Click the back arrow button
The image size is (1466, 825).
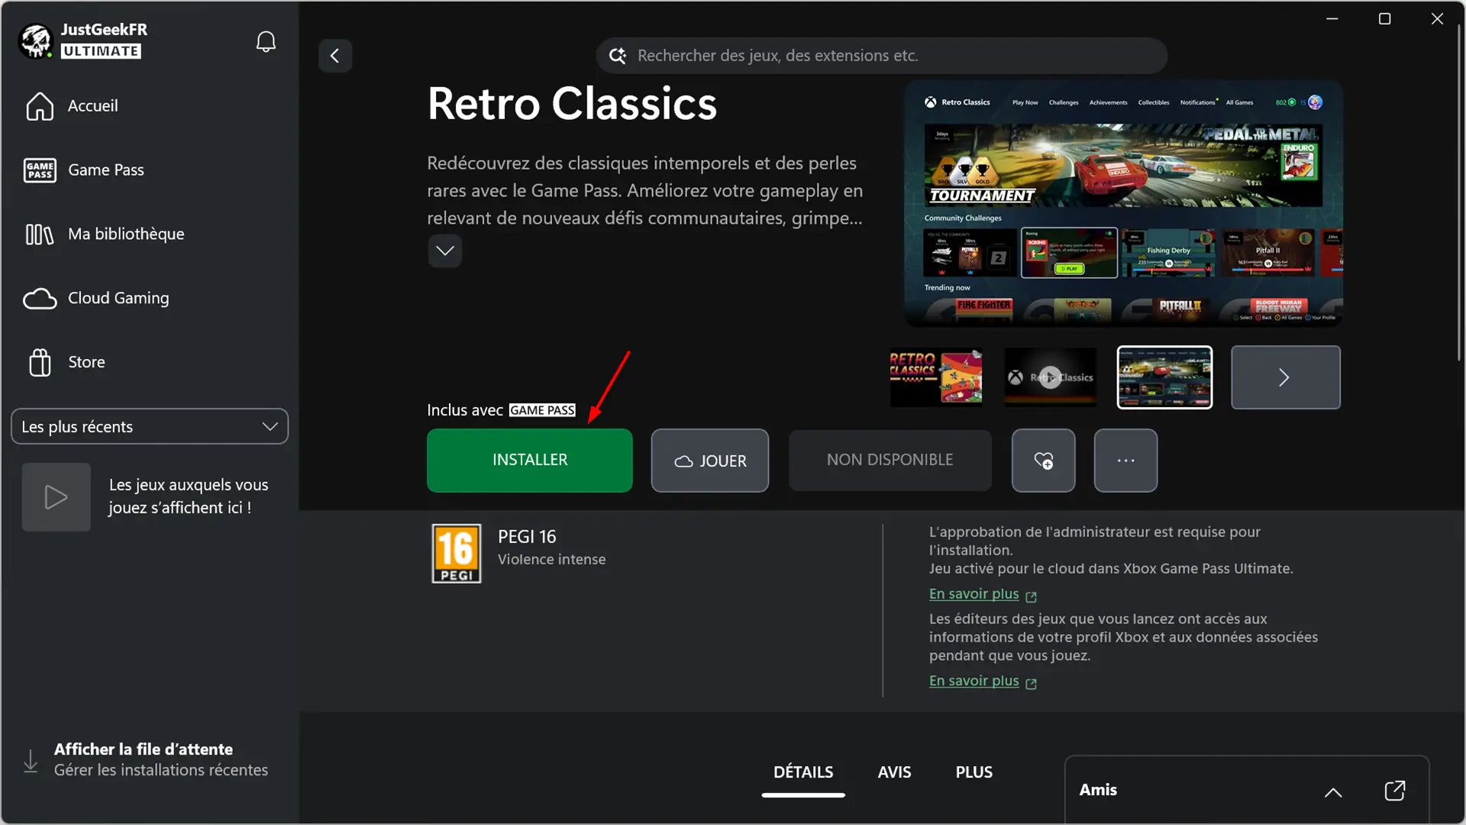pos(334,56)
